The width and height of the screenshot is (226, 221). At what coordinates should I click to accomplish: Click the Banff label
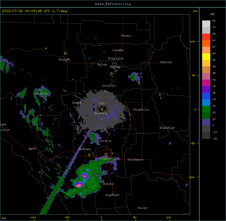coord(33,149)
